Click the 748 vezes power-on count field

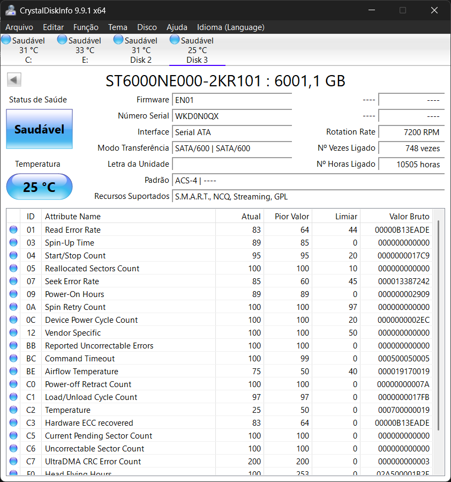pos(411,148)
